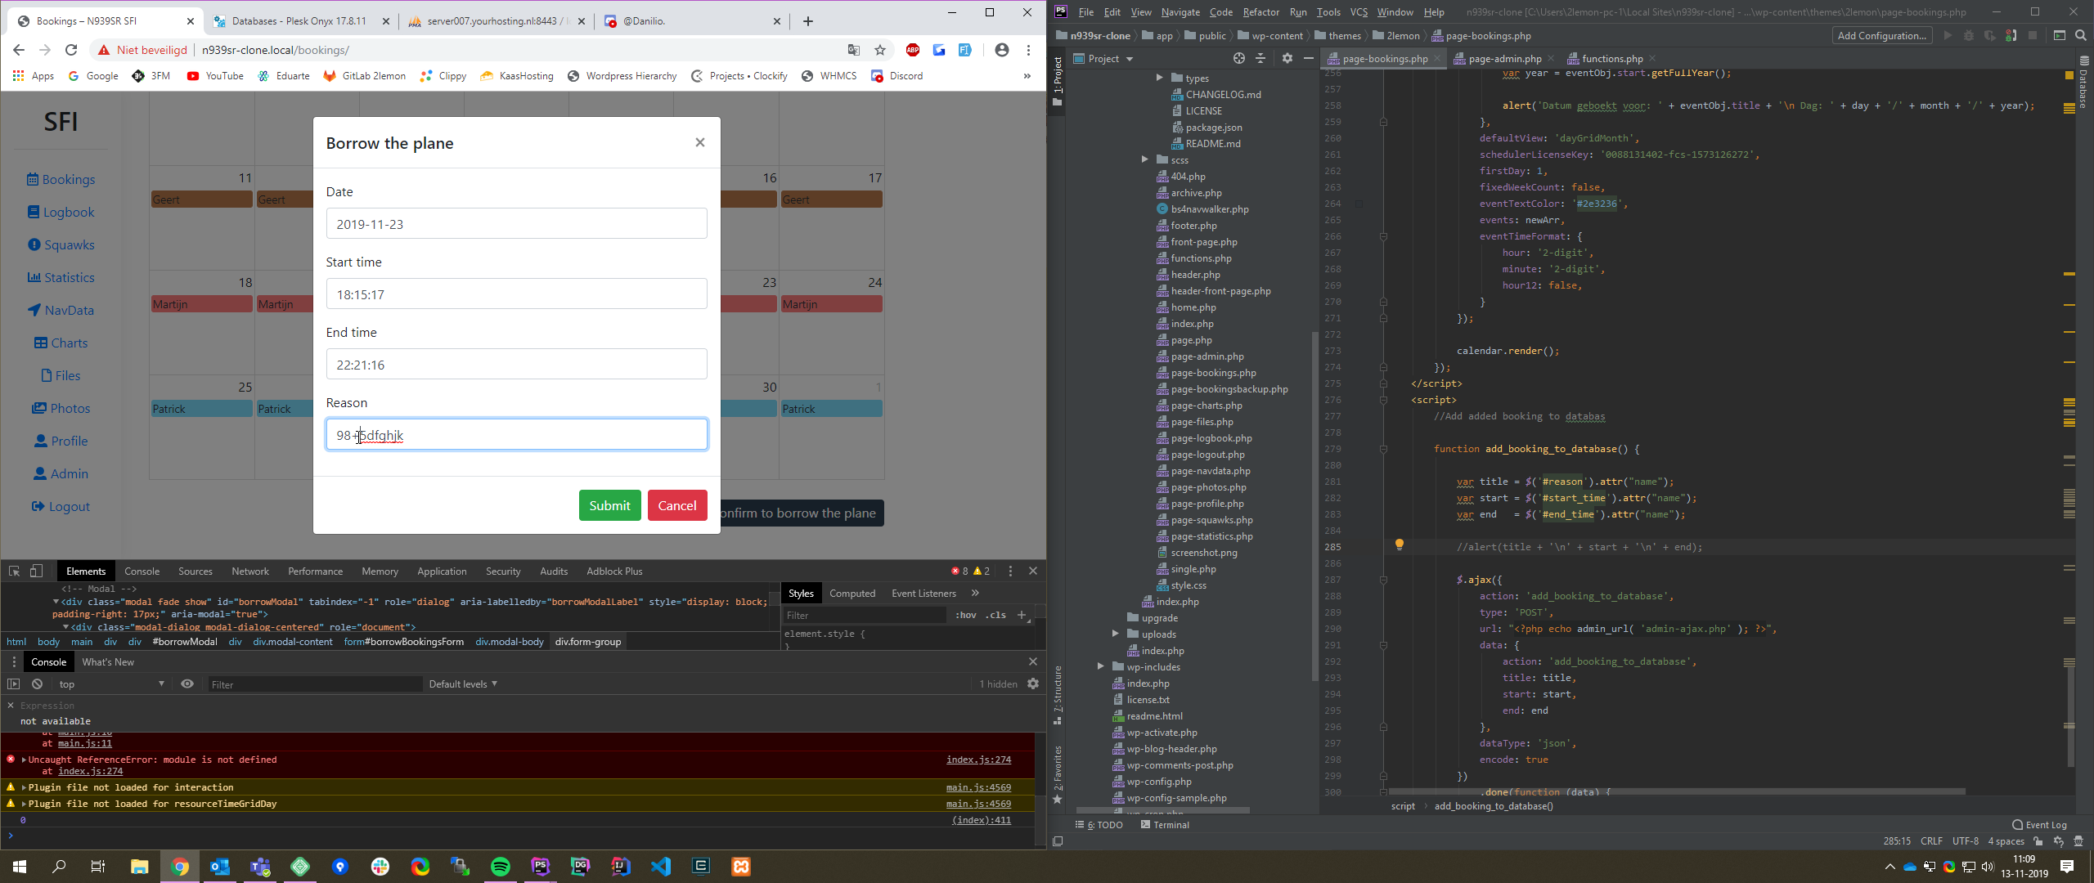
Task: Click the PhpStorm search everywhere magnifier
Action: [2081, 35]
